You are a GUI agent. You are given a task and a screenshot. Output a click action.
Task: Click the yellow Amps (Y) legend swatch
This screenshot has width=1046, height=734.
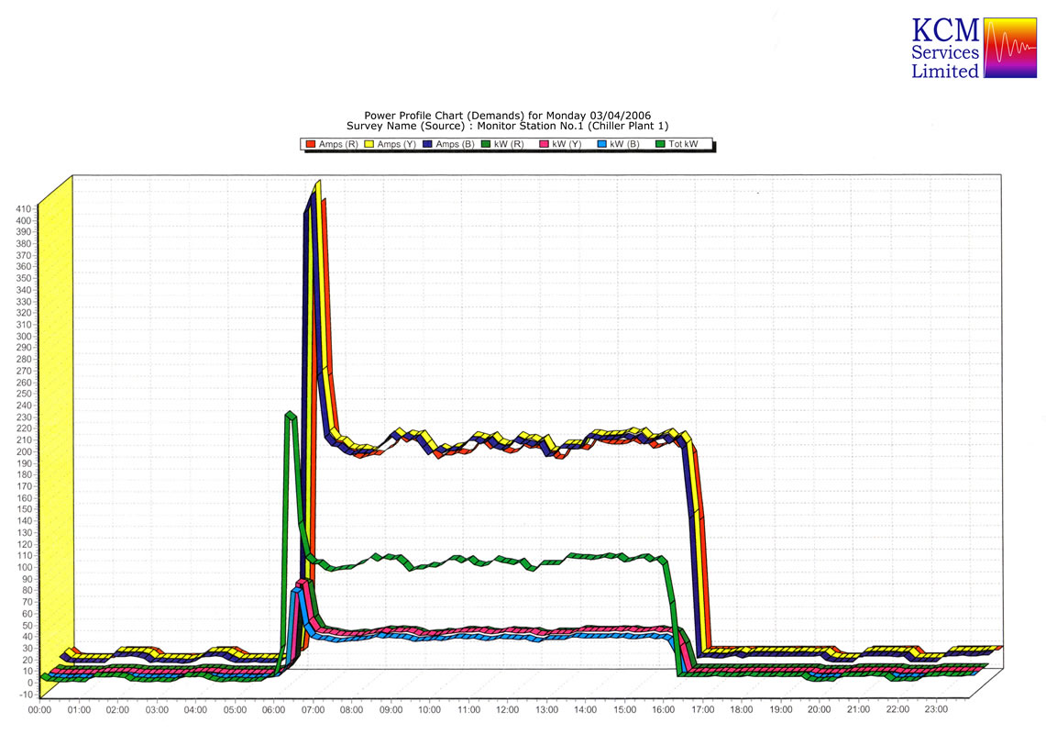click(x=369, y=144)
